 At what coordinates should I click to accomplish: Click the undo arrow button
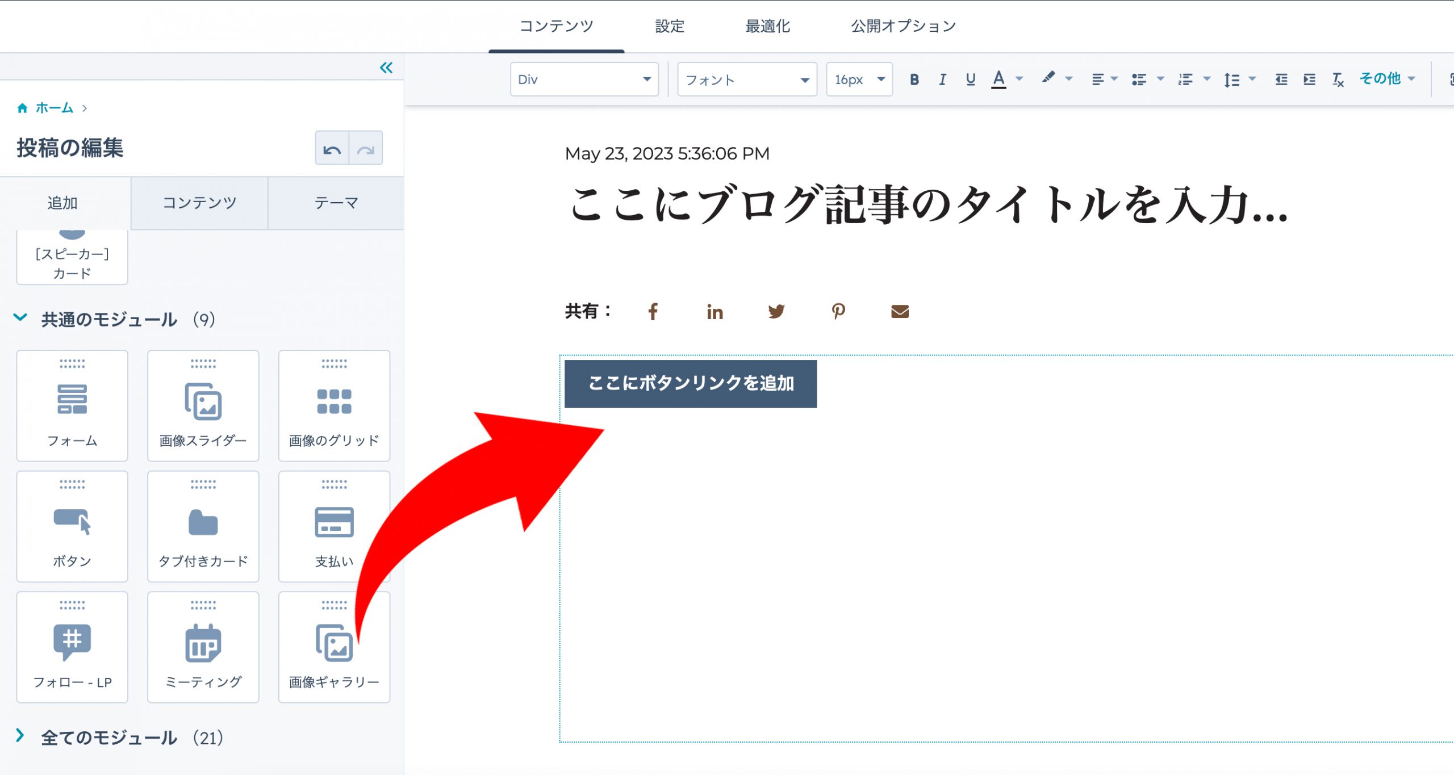[332, 148]
